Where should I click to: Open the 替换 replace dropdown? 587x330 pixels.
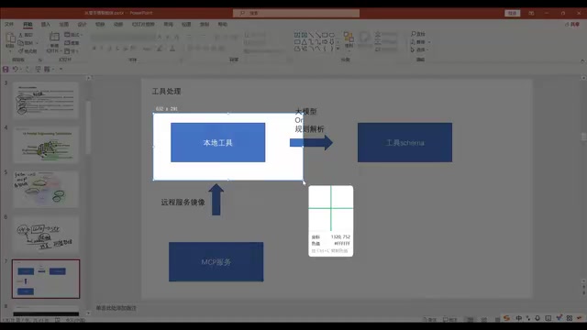[x=420, y=42]
